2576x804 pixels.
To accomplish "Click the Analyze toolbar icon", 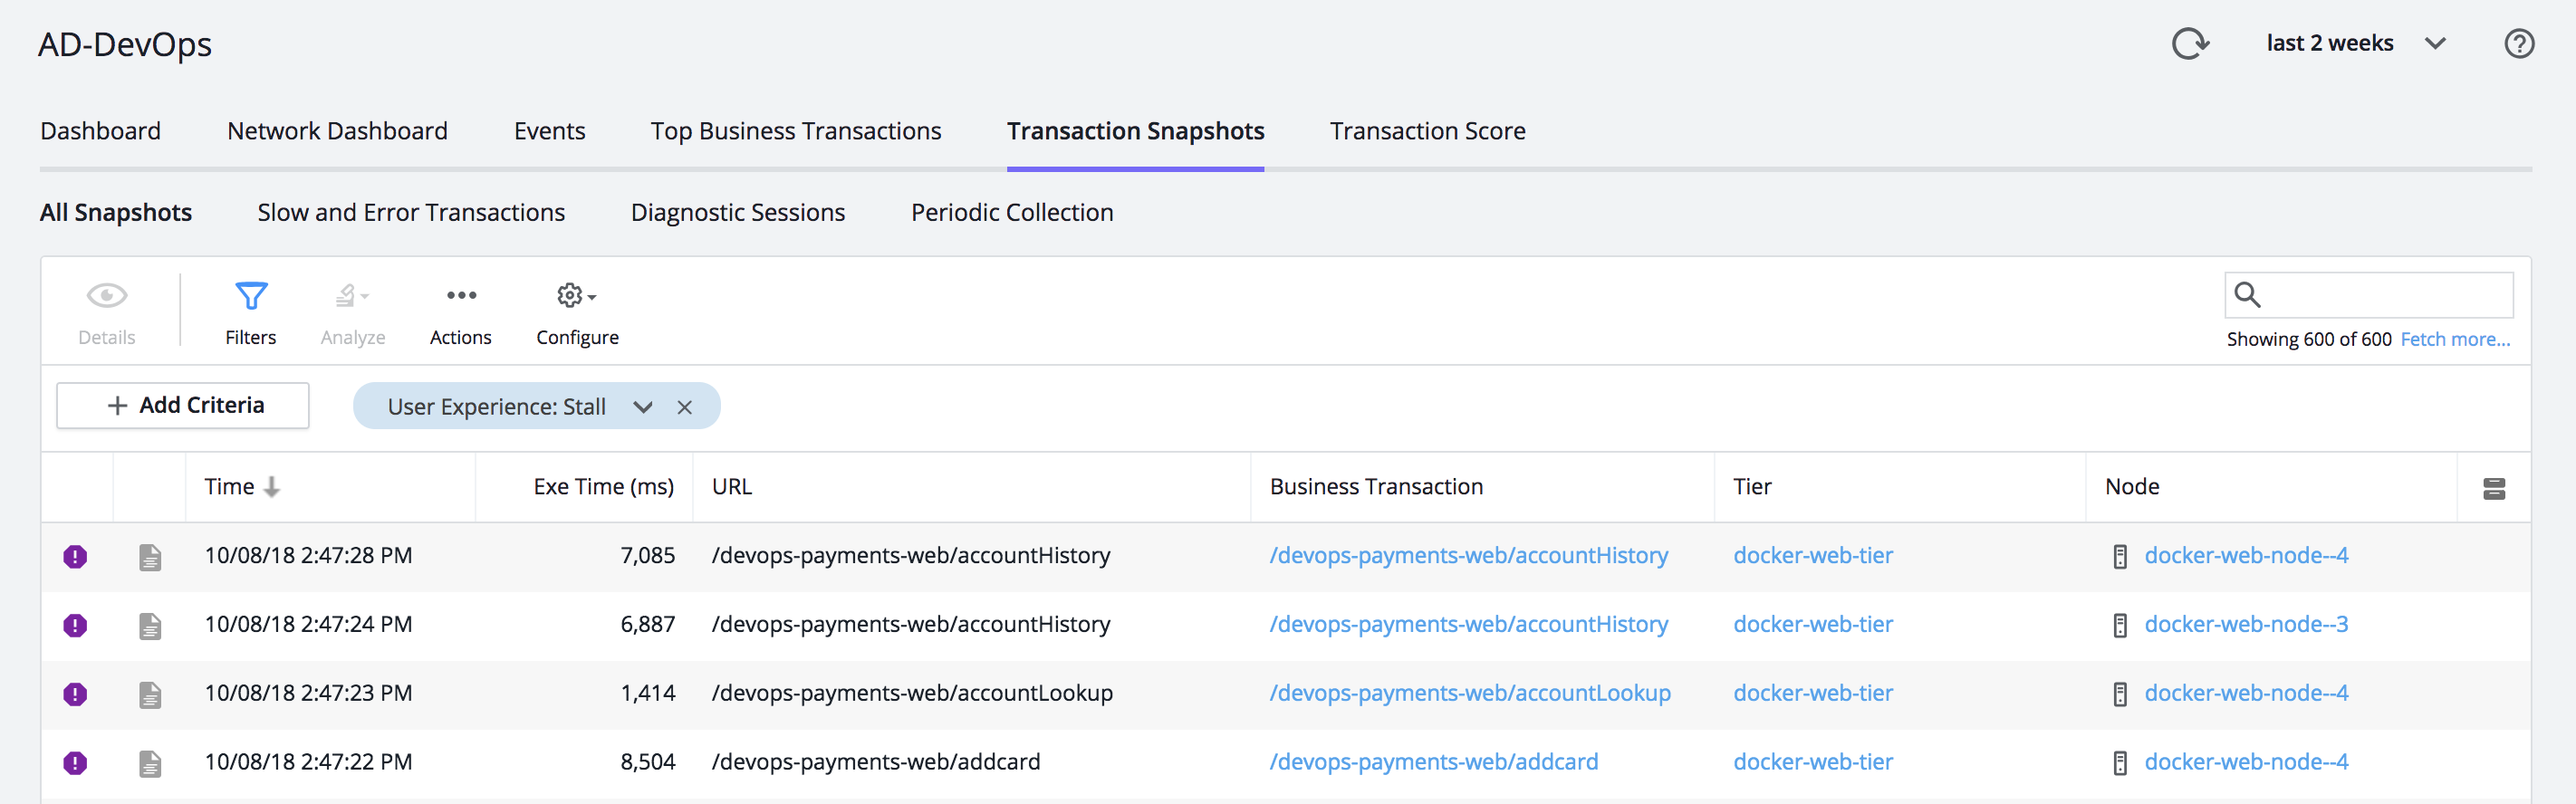I will 352,296.
